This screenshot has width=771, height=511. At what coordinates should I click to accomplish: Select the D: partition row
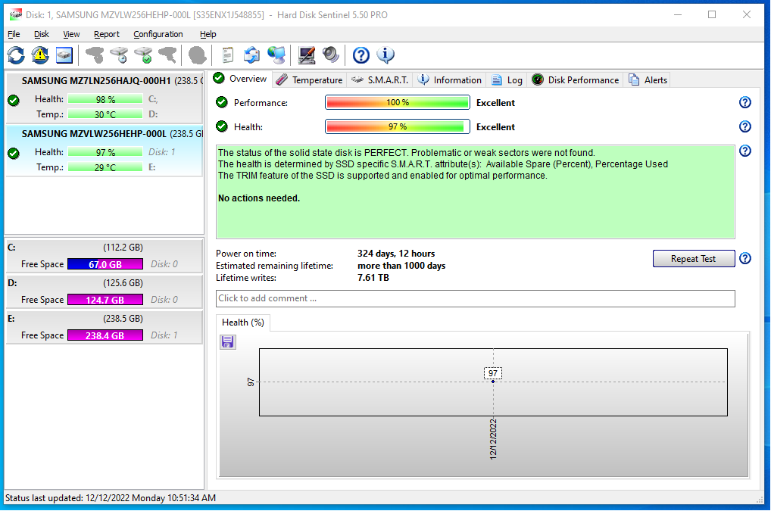tap(104, 291)
